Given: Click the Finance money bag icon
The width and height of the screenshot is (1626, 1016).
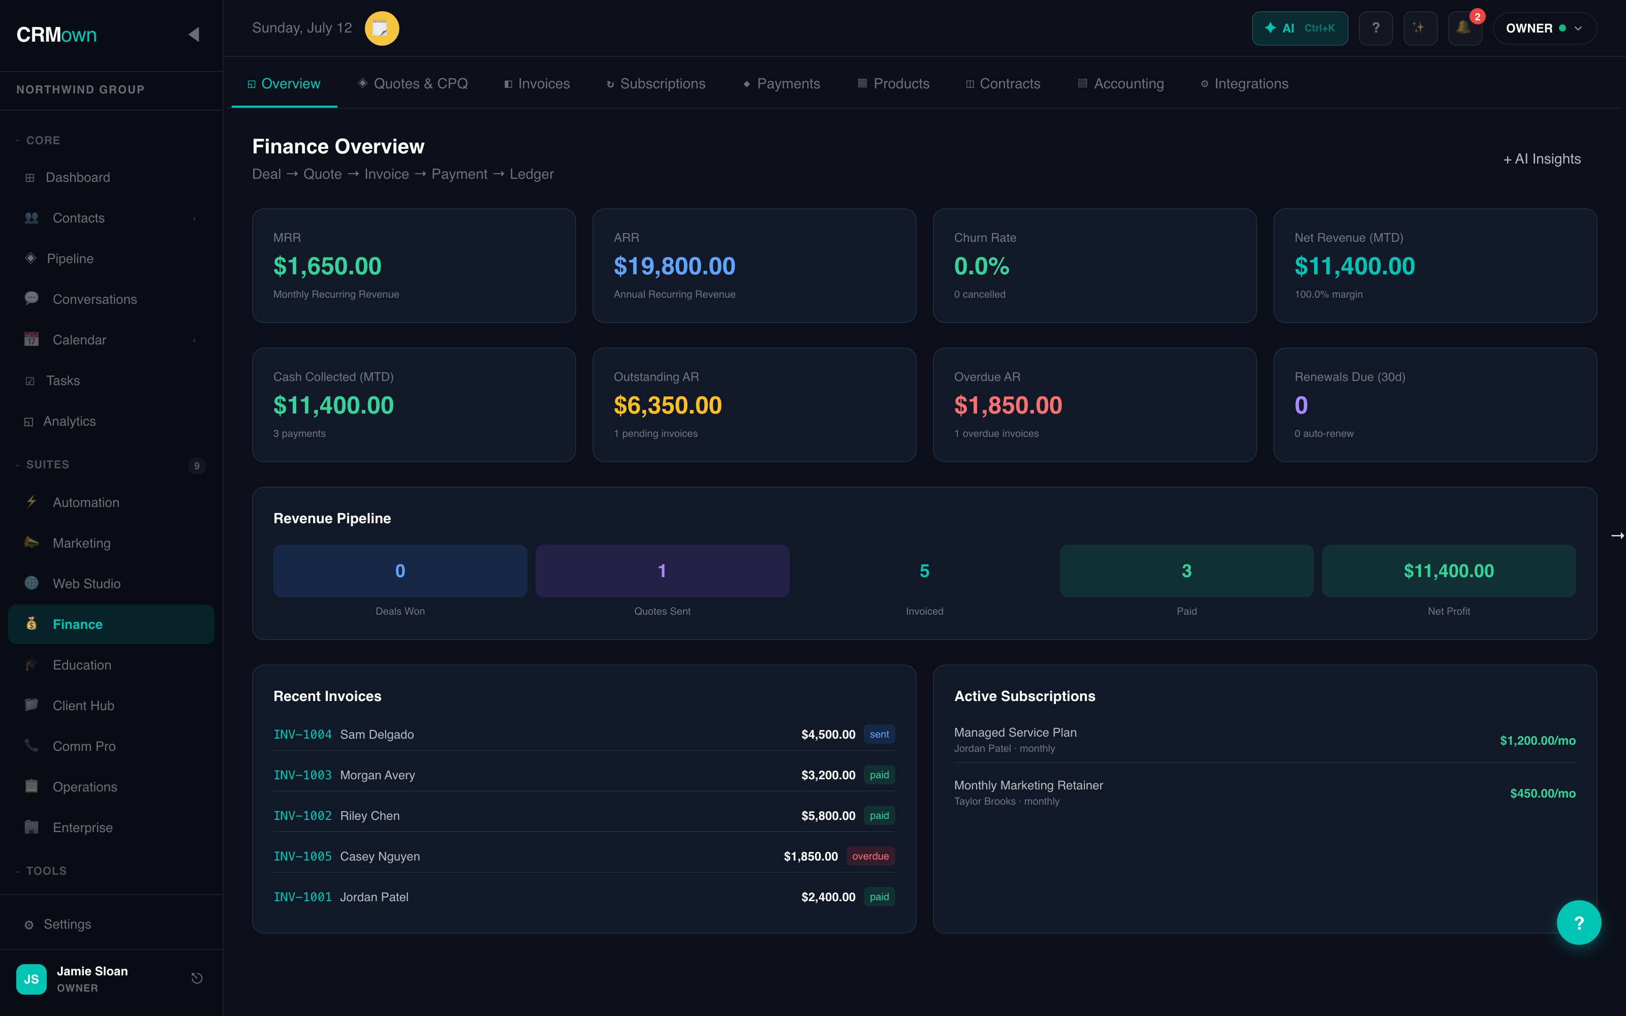Looking at the screenshot, I should click(x=32, y=624).
